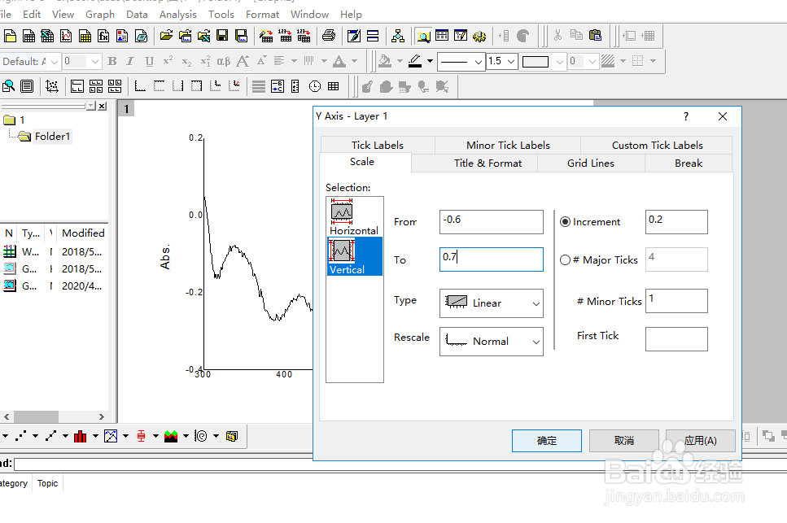Toggle the results log window
Image resolution: width=787 pixels, height=523 pixels.
pos(442,36)
